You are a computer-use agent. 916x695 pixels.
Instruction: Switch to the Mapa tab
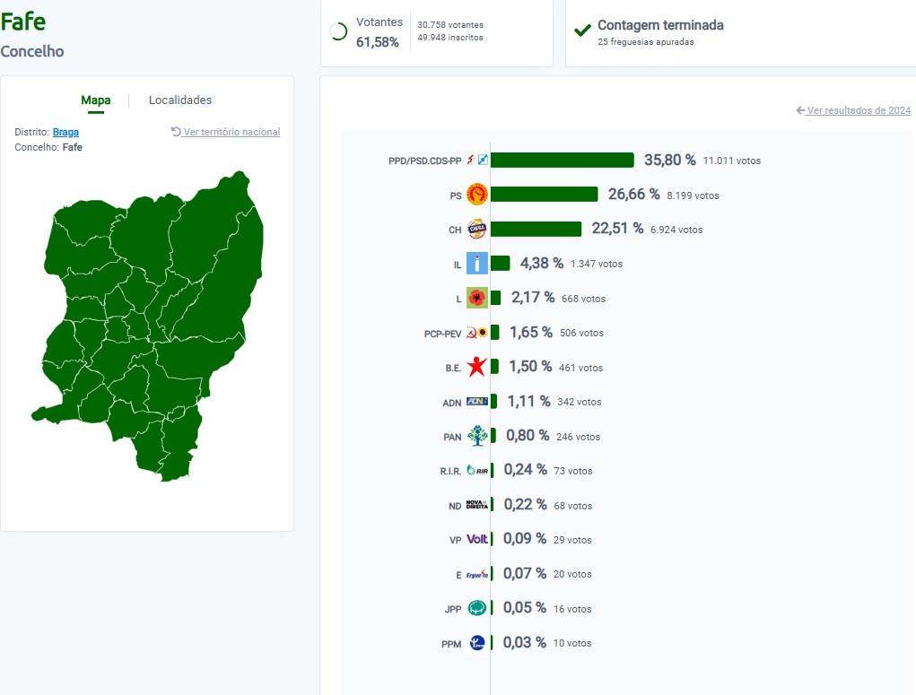(96, 100)
